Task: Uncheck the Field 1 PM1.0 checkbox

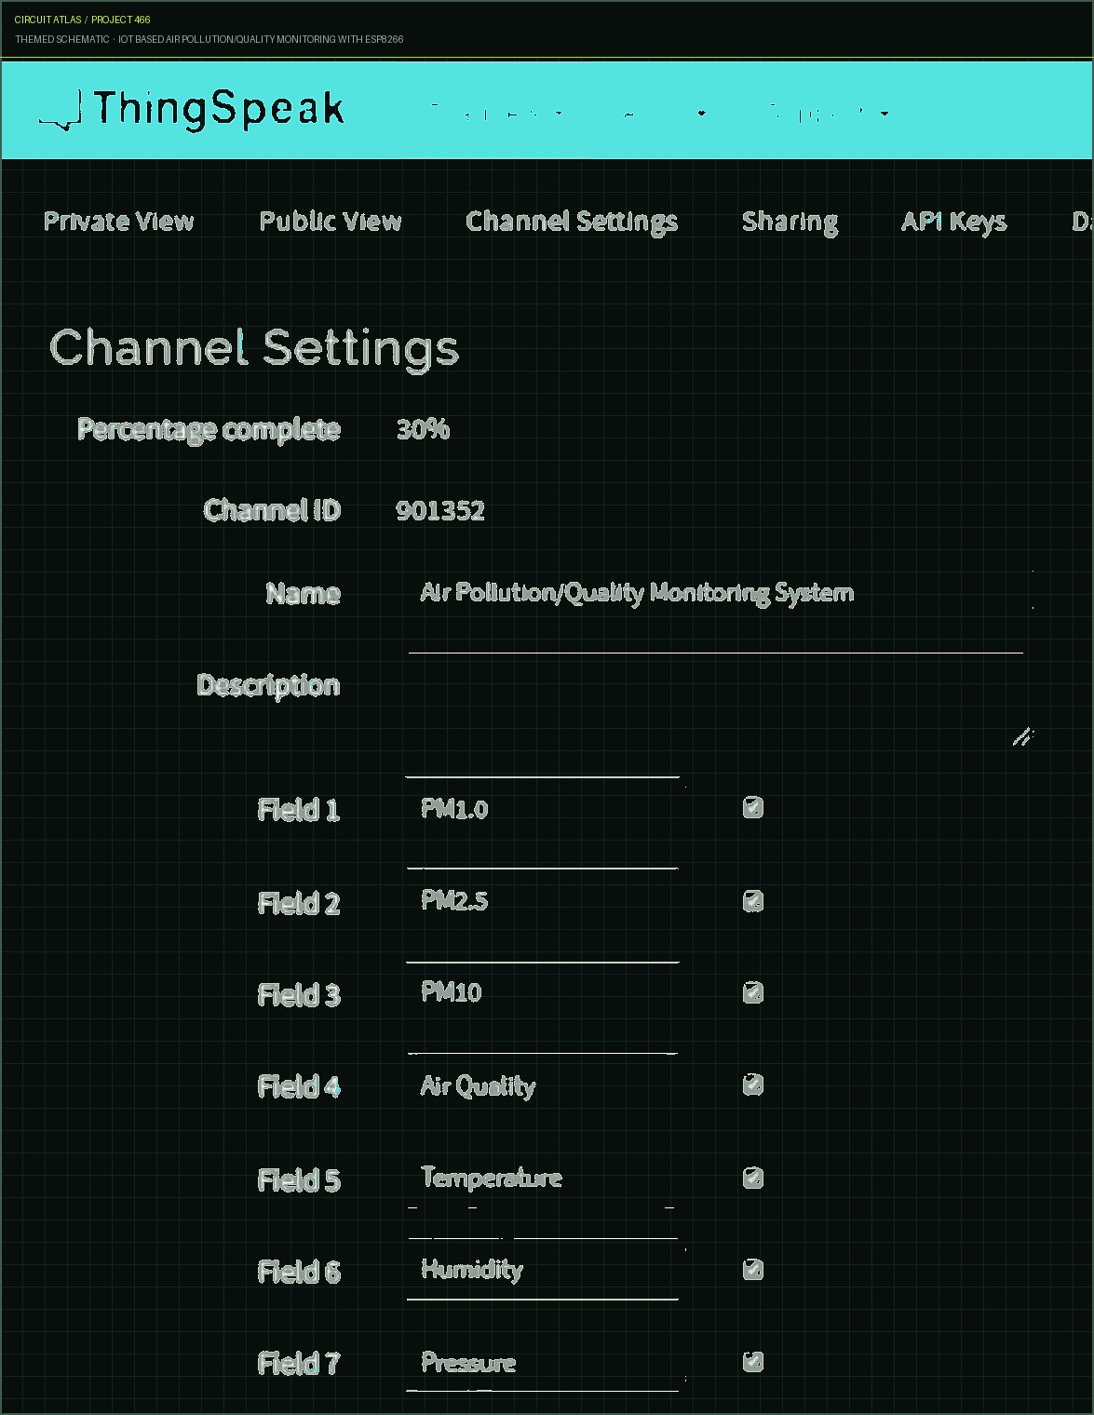Action: coord(753,808)
